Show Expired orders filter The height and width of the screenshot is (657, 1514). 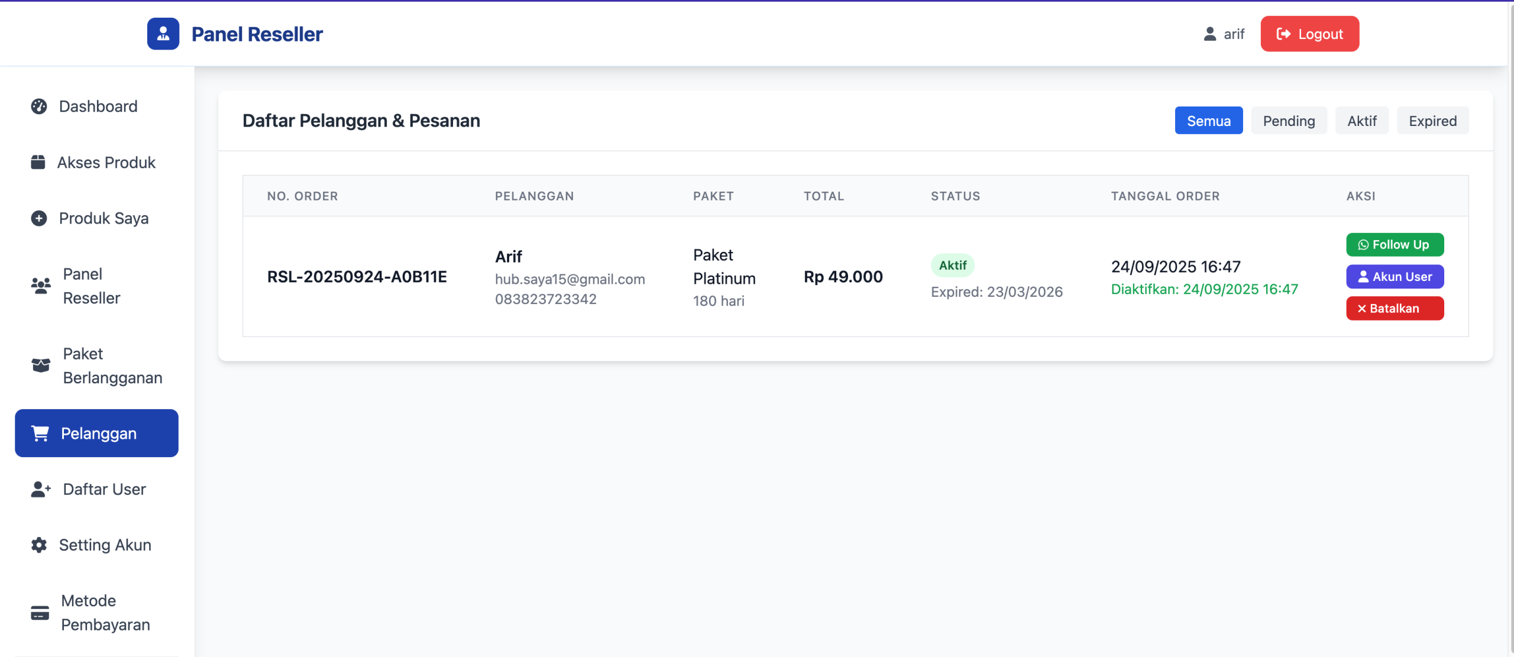[x=1432, y=121]
